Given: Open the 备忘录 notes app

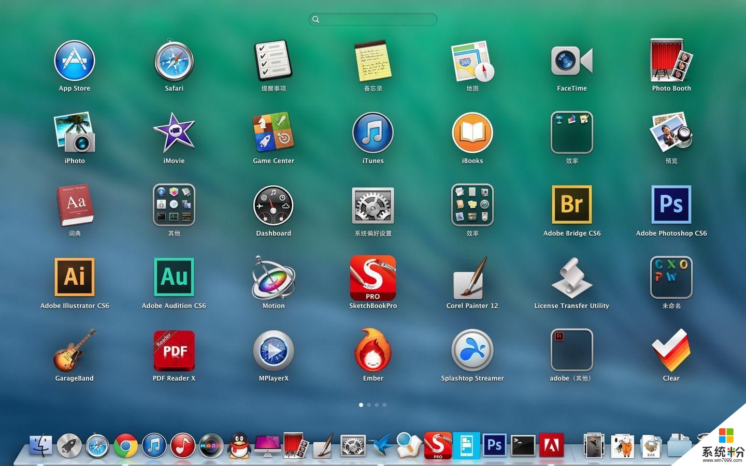Looking at the screenshot, I should pos(373,61).
